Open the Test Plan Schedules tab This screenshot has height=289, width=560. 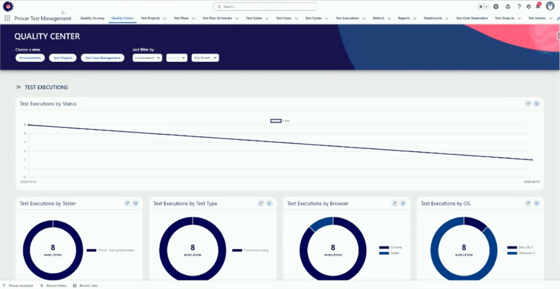pos(217,18)
